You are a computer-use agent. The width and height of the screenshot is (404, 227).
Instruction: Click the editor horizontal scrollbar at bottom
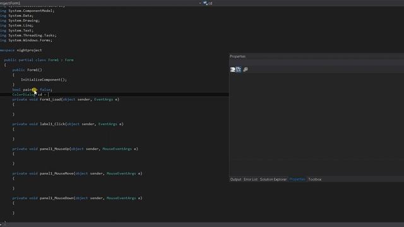[202, 224]
